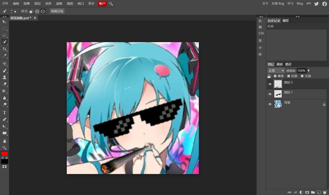Select the Gradient tool
Screen dimensions: 329x195
coord(4,91)
